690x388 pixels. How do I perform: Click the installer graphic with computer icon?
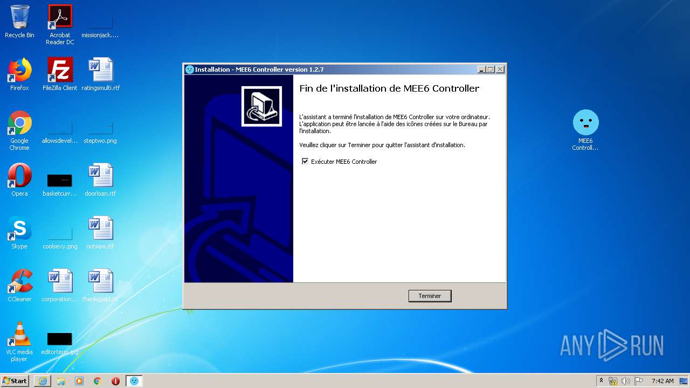tap(261, 106)
